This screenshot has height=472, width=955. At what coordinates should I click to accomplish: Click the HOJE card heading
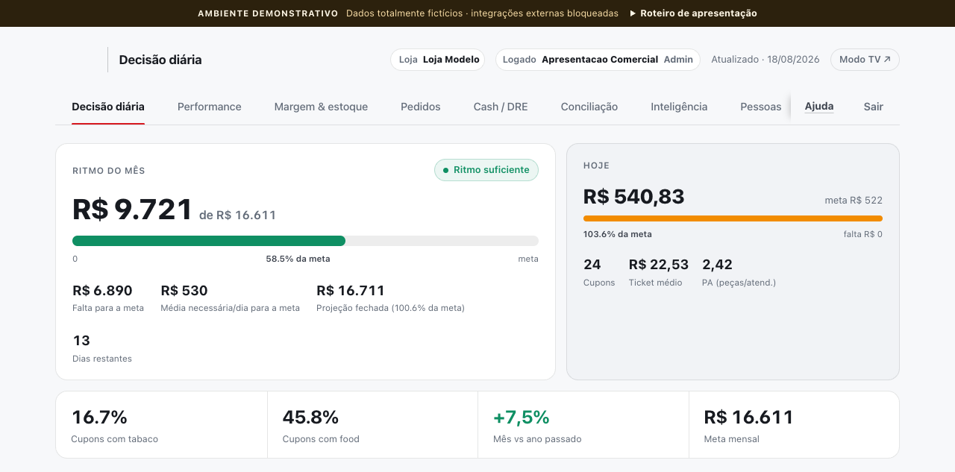[596, 166]
